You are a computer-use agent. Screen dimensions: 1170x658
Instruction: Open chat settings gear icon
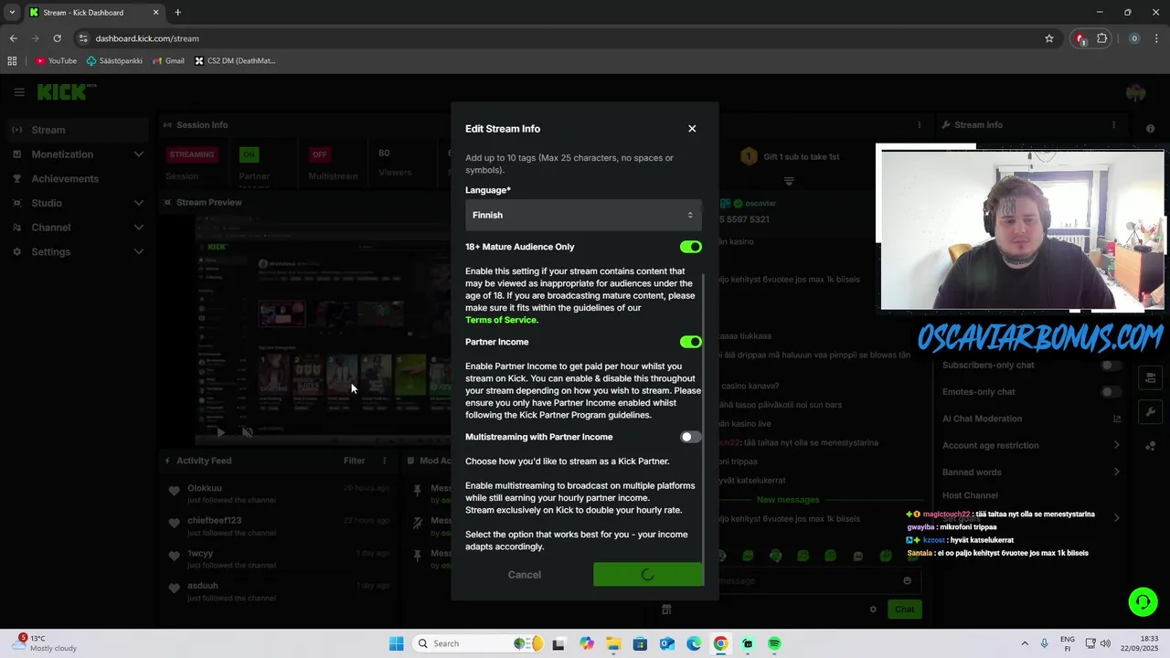point(873,610)
